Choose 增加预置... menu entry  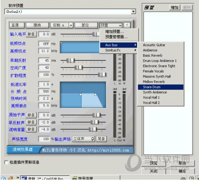tap(115, 32)
